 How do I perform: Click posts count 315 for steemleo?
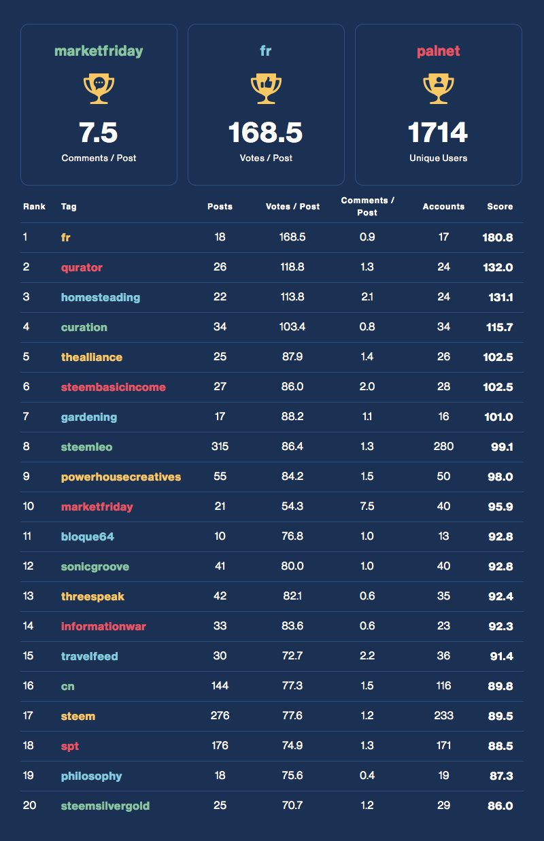pyautogui.click(x=220, y=447)
